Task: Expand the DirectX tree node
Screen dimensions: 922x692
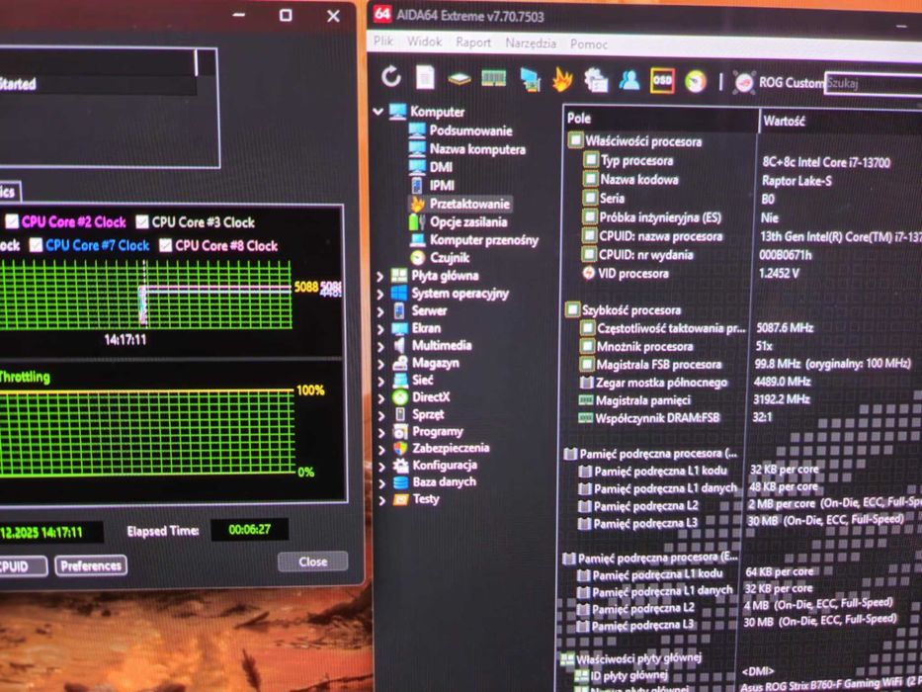Action: click(x=381, y=398)
